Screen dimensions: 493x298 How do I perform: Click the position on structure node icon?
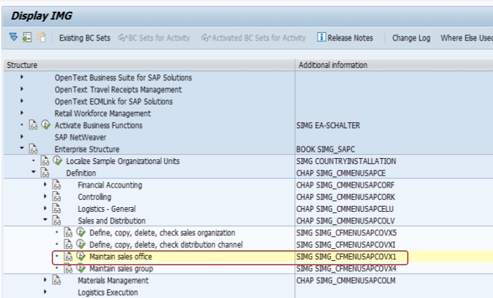coord(27,37)
